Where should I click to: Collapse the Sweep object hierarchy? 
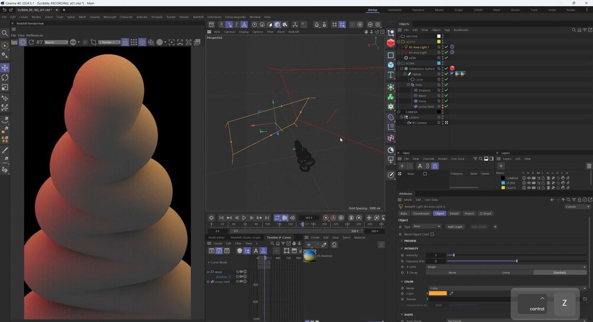(405, 74)
